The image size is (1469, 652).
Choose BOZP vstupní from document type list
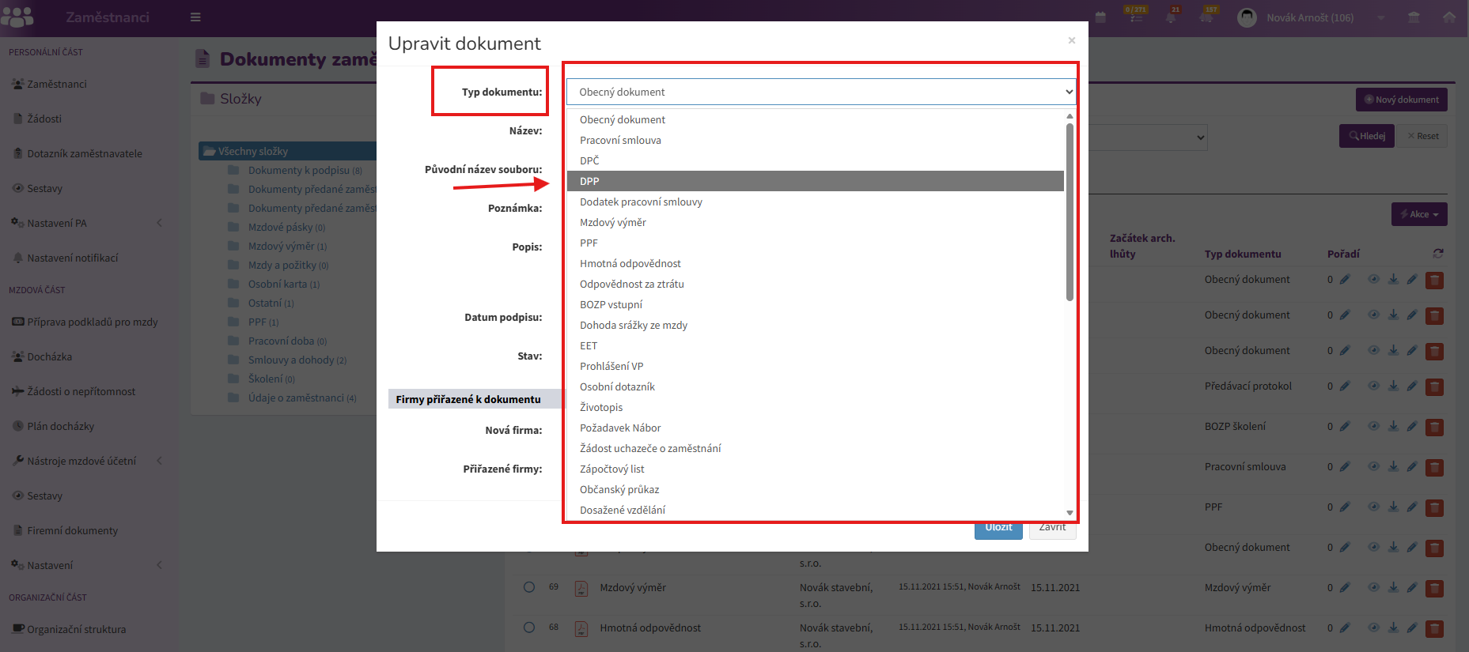pos(816,304)
